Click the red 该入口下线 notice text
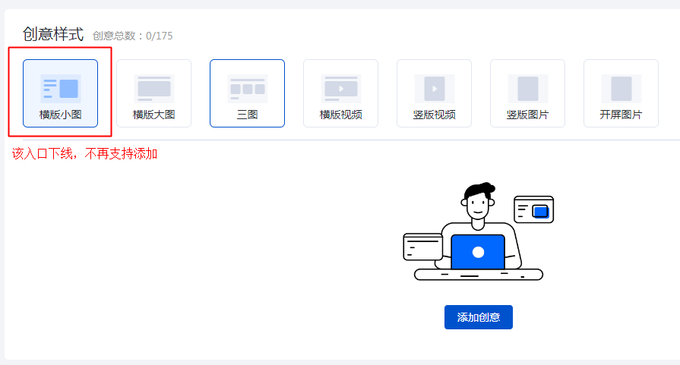 click(84, 154)
